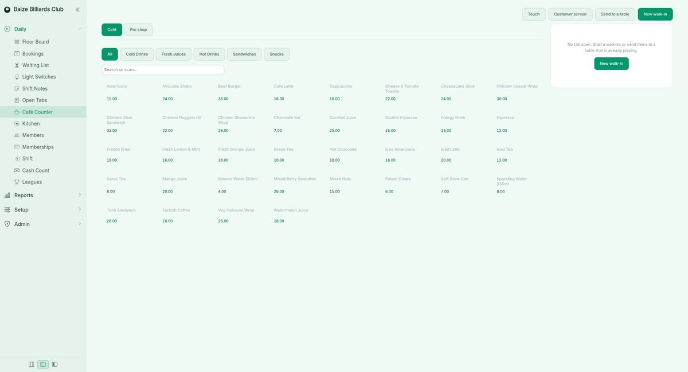Select Chicken Shawarma Wrap product
The width and height of the screenshot is (688, 372).
pyautogui.click(x=241, y=124)
